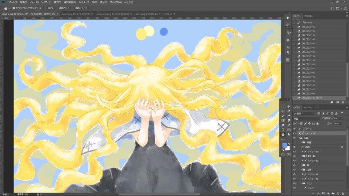This screenshot has height=196, width=349.
Task: Create a new layer
Action: click(338, 193)
